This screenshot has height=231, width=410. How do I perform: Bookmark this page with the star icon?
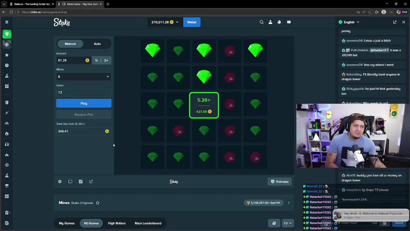tap(369, 12)
